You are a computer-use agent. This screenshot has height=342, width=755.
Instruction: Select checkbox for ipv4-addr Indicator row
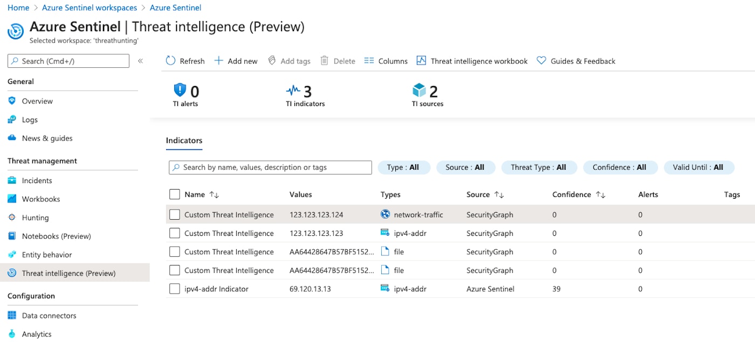[174, 289]
